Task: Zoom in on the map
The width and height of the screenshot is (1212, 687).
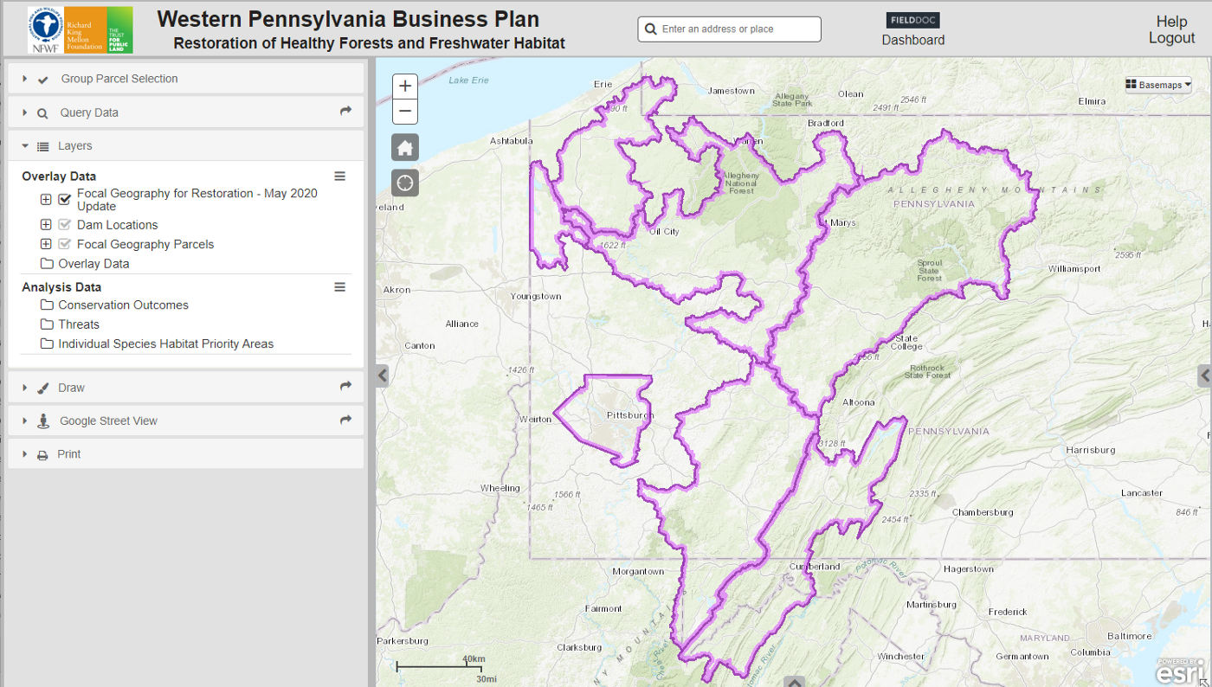Action: tap(405, 87)
